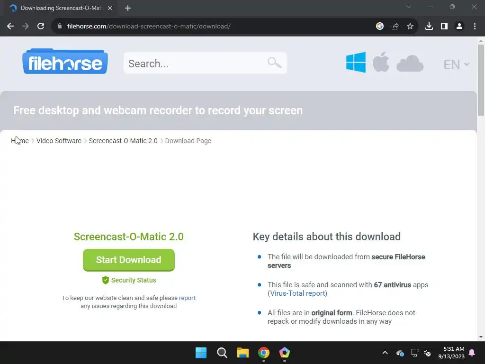Click the search magnifier icon in FileHorse

[274, 63]
